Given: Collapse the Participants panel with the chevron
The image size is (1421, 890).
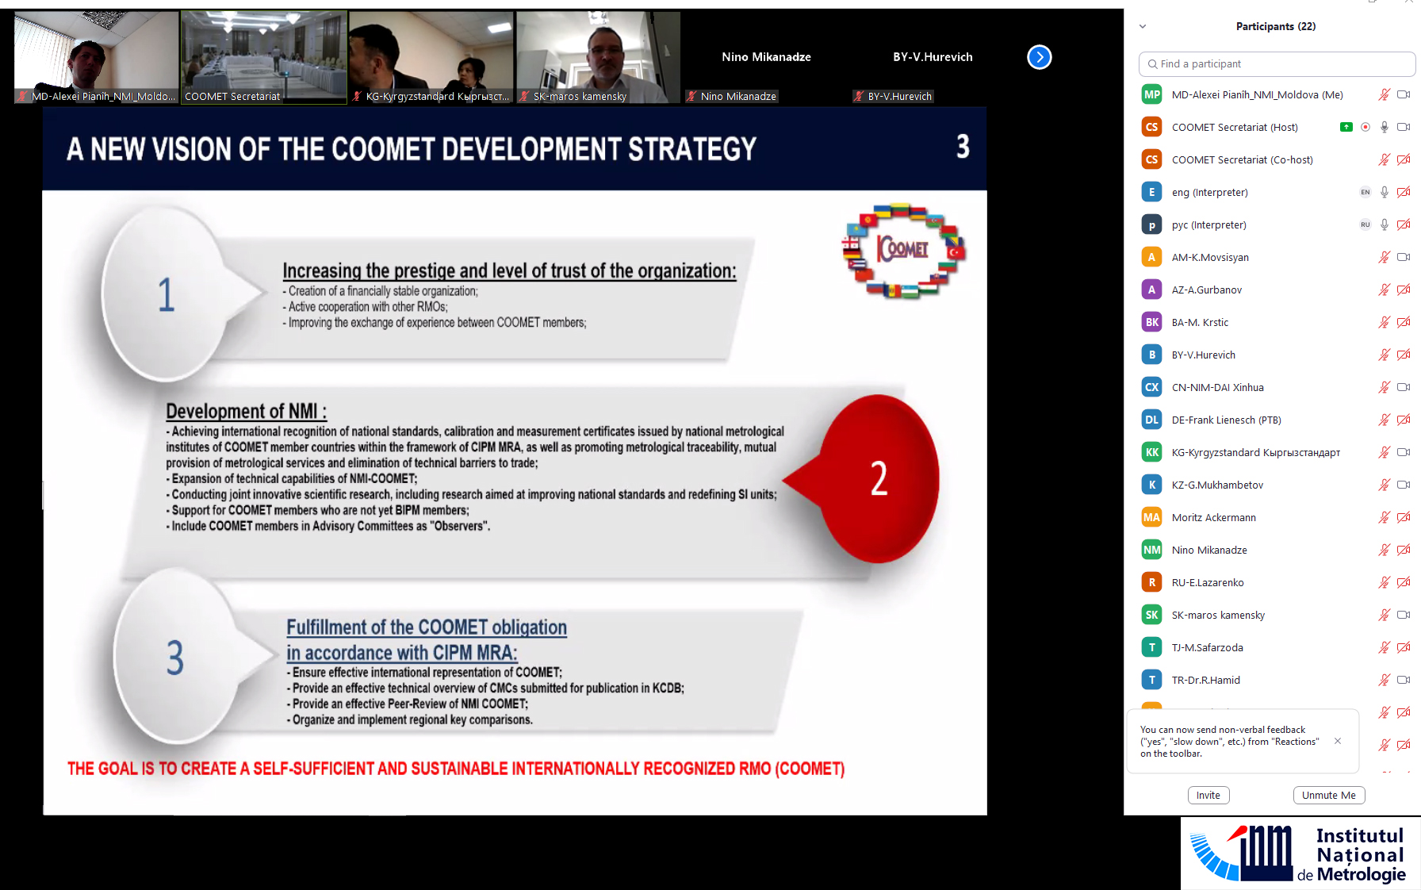Looking at the screenshot, I should tap(1143, 26).
